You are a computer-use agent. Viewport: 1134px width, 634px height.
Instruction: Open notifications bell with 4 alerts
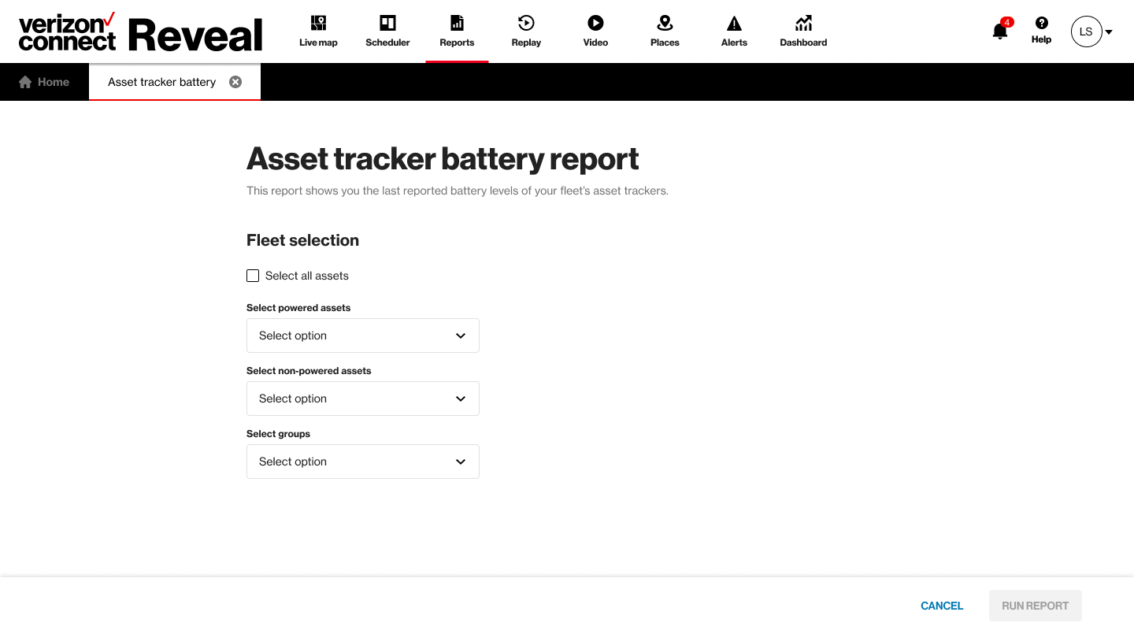point(999,32)
